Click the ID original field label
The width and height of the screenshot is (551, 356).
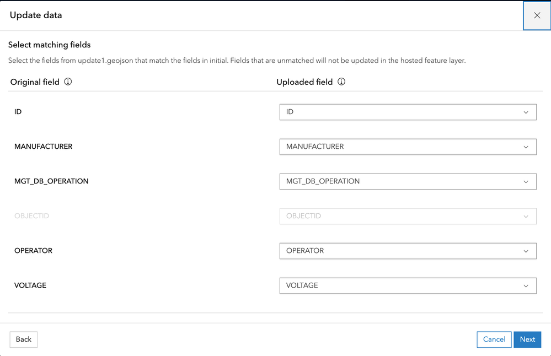tap(18, 112)
